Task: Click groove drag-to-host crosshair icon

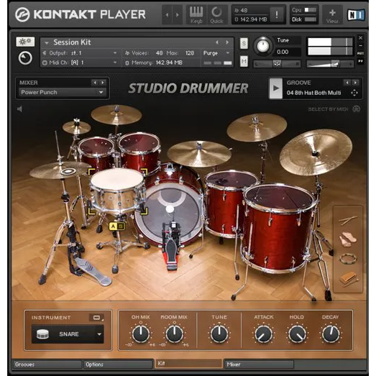Action: tap(354, 93)
